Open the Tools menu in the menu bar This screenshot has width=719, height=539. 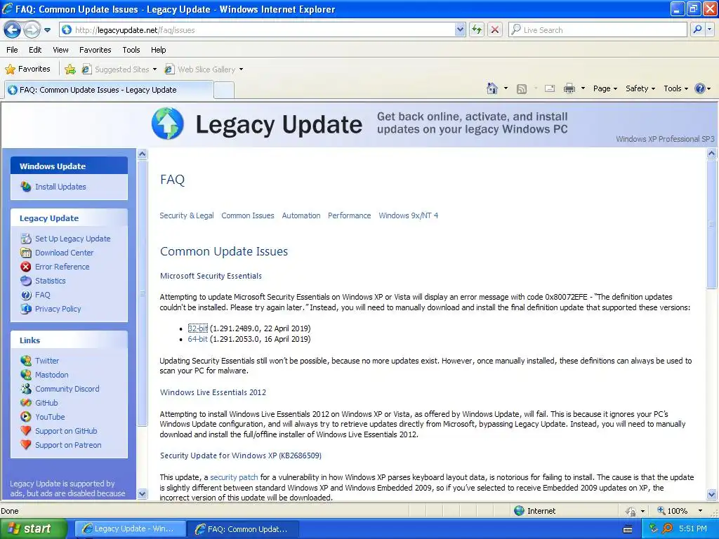pos(131,50)
